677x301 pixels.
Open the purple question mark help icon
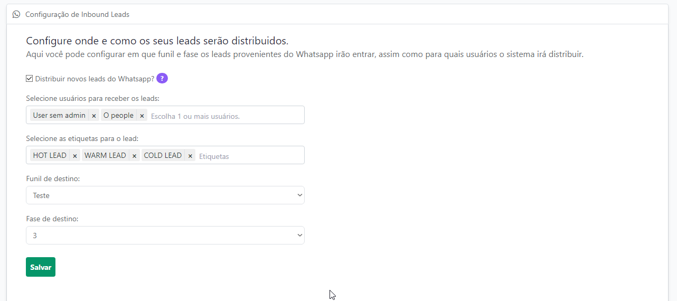tap(162, 78)
